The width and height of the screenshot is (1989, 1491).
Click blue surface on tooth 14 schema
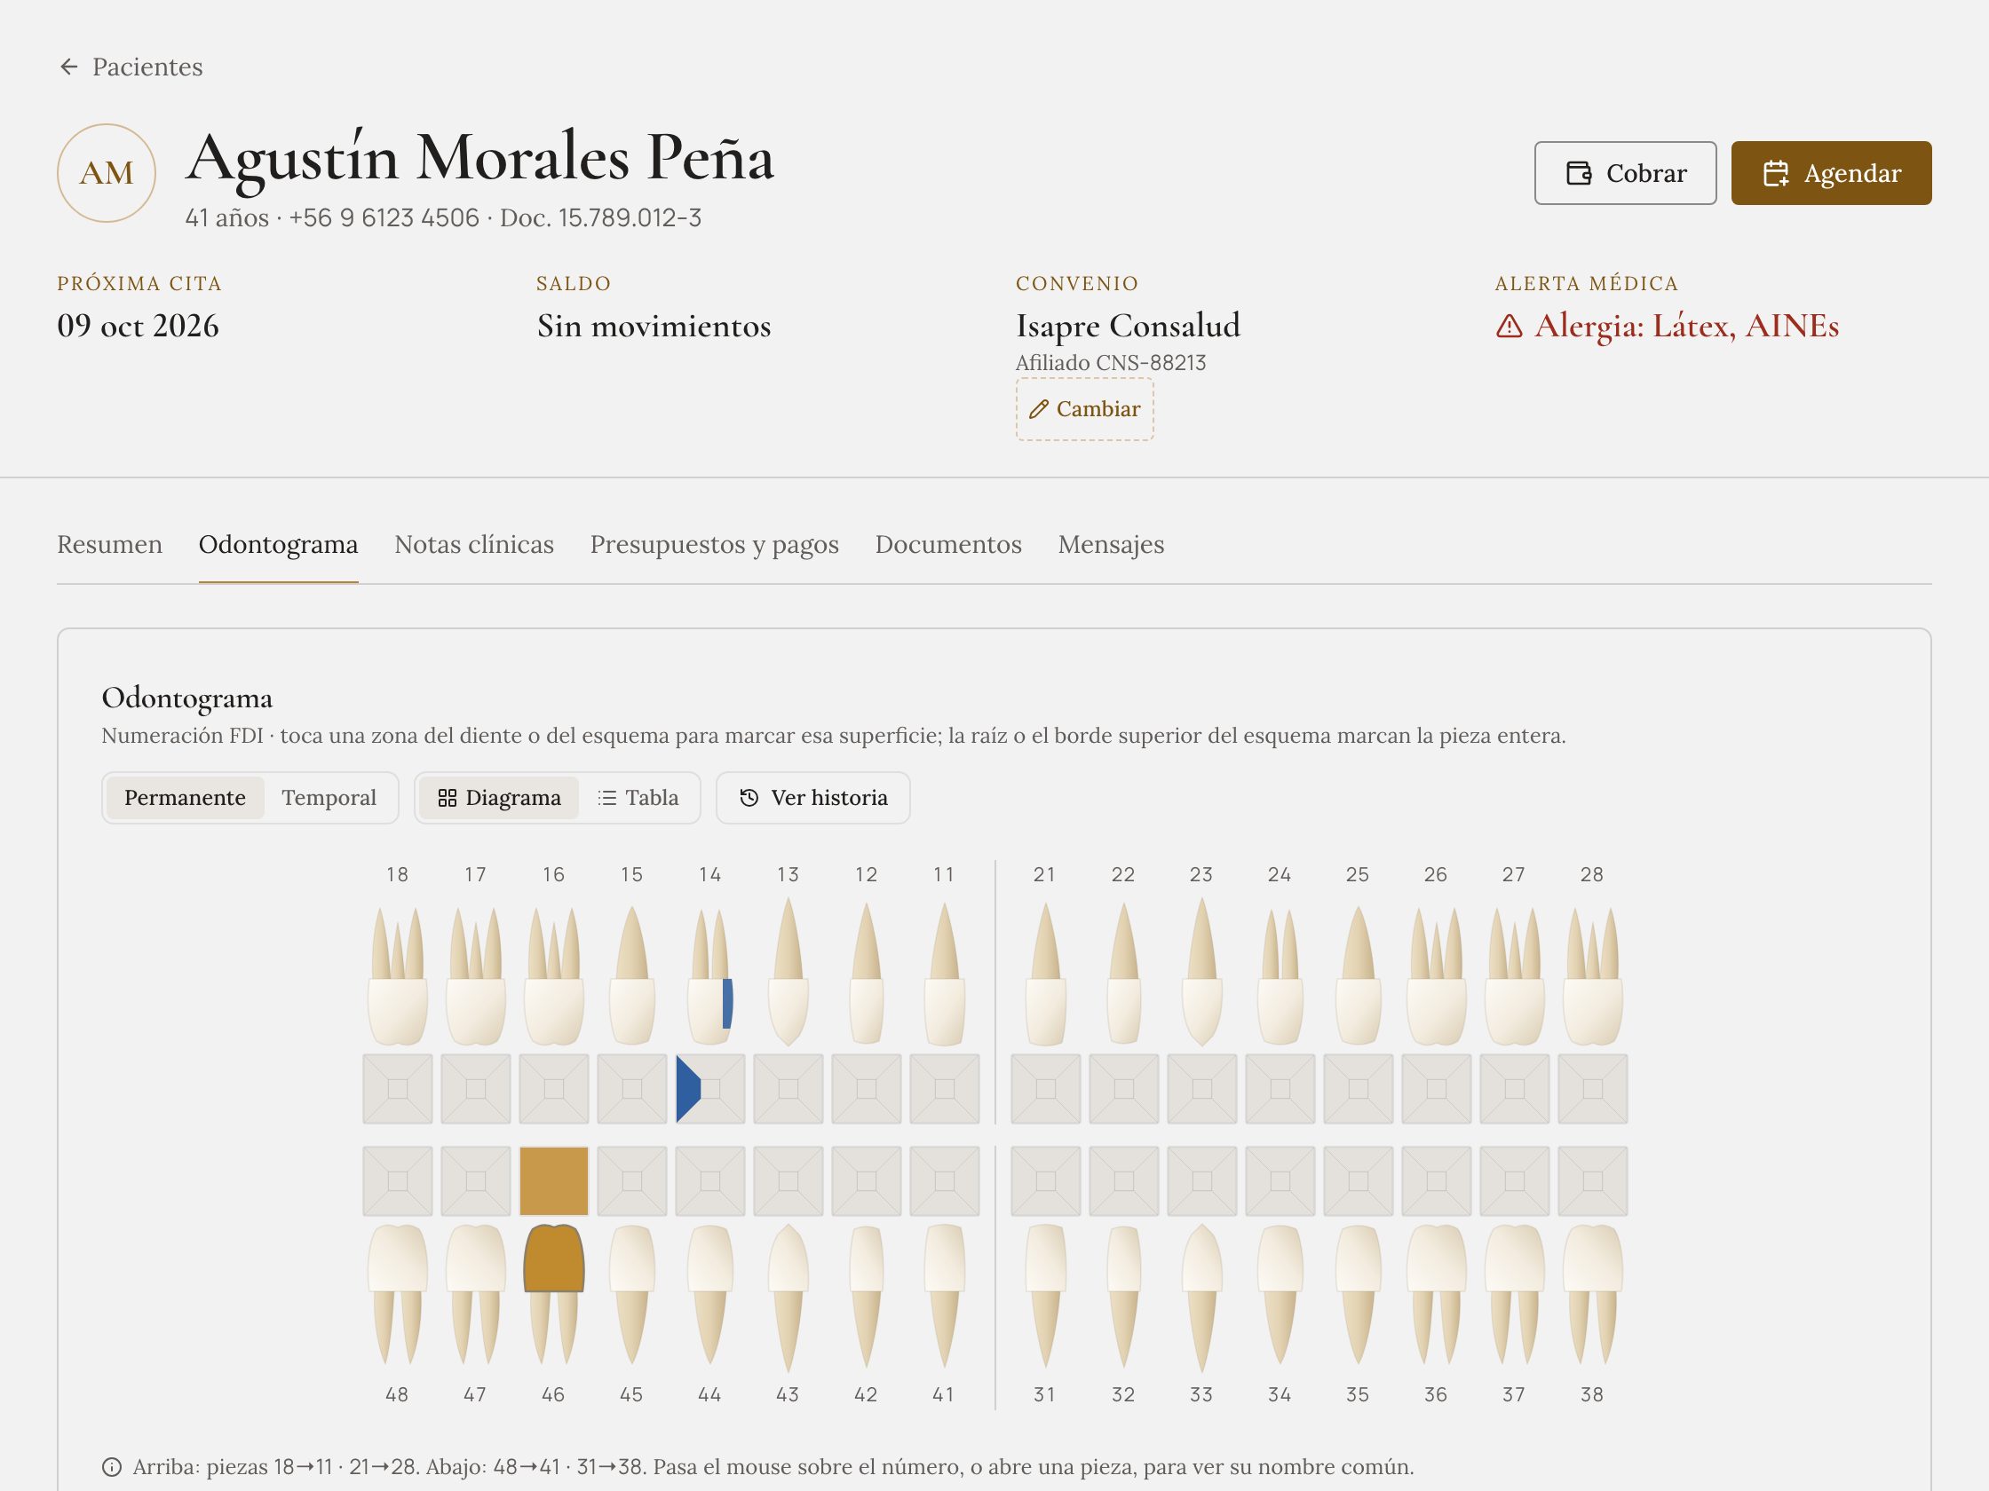click(x=688, y=1088)
